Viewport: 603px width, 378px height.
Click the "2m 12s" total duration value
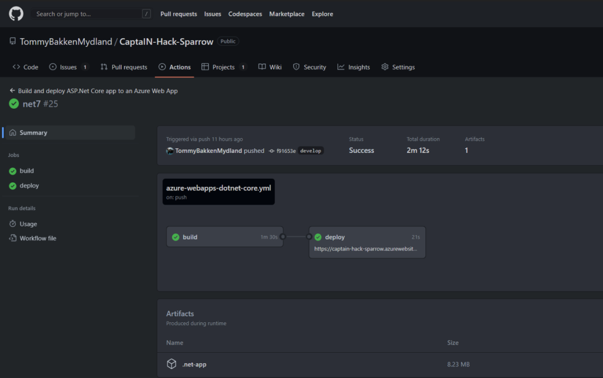click(418, 150)
